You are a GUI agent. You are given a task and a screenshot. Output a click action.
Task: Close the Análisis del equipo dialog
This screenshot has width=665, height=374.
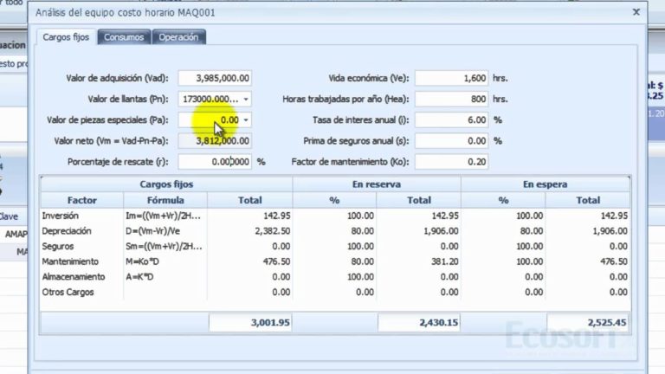pyautogui.click(x=636, y=12)
